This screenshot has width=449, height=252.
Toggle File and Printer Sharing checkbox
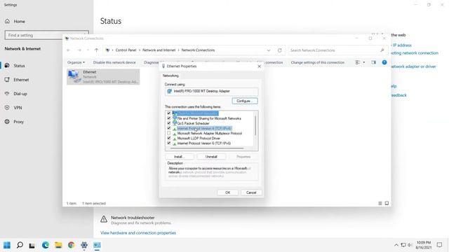point(169,118)
